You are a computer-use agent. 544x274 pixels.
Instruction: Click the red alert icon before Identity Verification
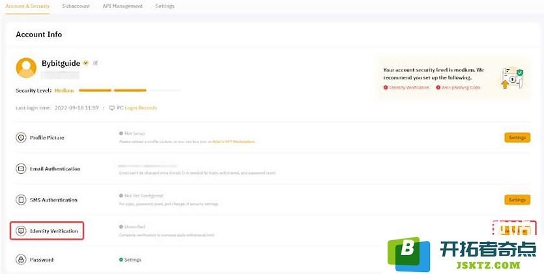click(386, 88)
